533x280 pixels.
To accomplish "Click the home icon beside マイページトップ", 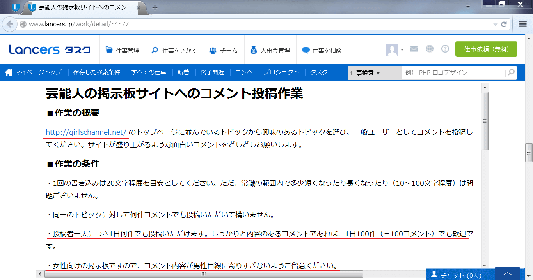I will (x=9, y=72).
